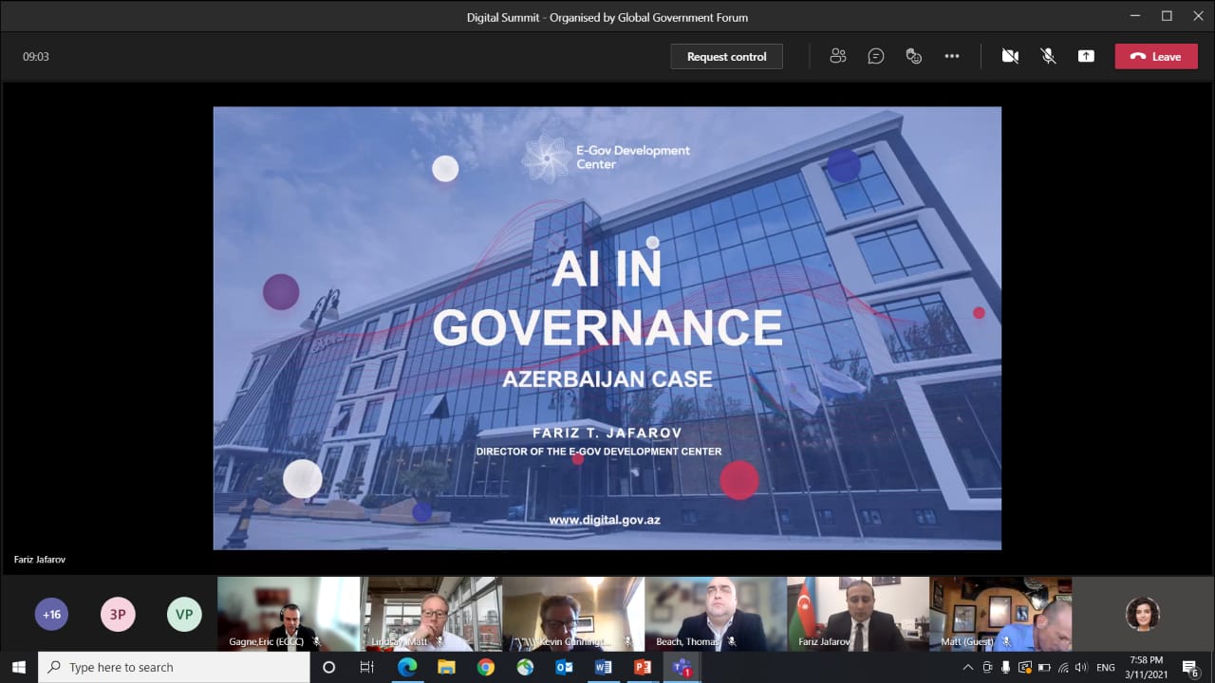Open the Action Center notifications
The height and width of the screenshot is (683, 1215).
tap(1191, 668)
